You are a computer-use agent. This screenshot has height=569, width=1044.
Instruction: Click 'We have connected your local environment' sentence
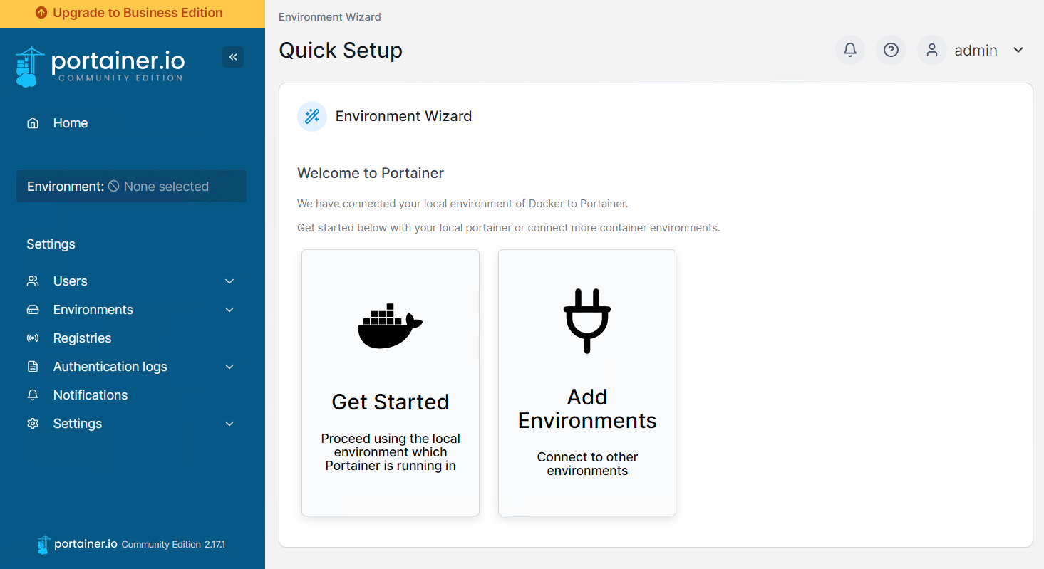(462, 204)
